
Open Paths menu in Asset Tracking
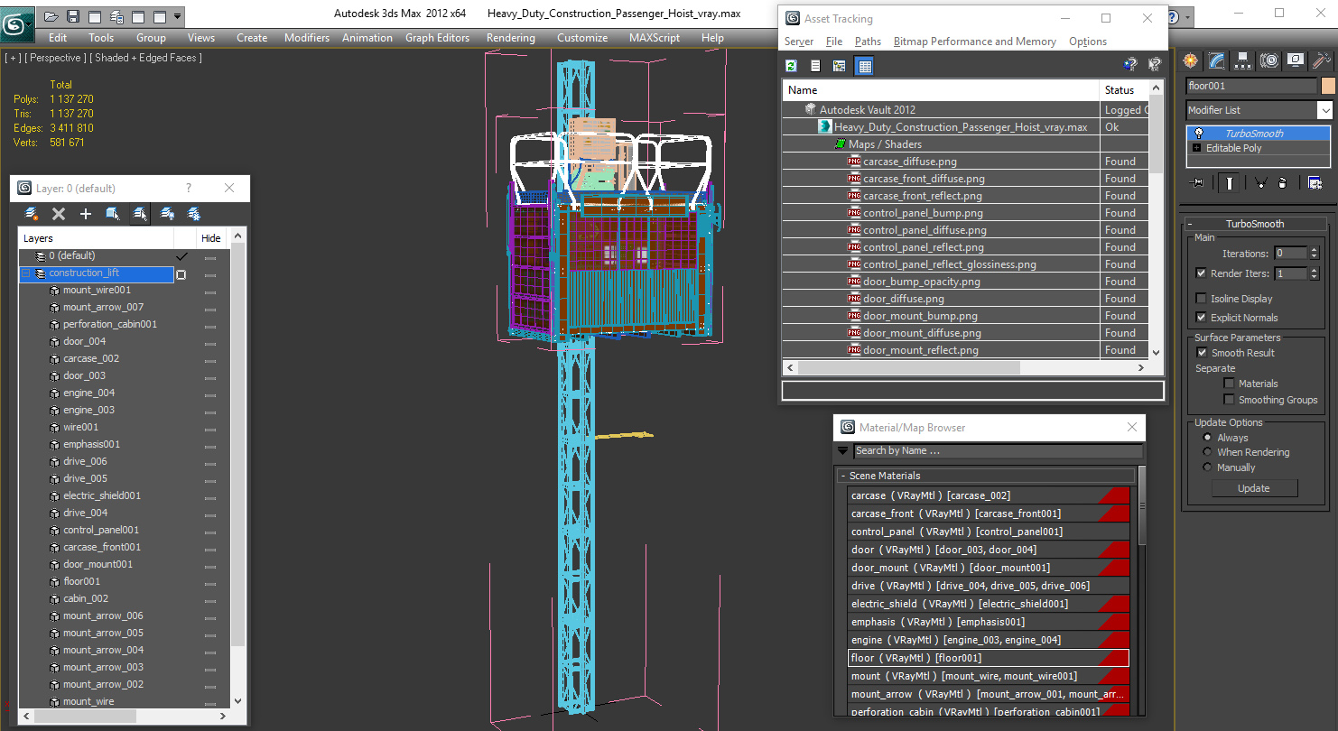coord(868,42)
